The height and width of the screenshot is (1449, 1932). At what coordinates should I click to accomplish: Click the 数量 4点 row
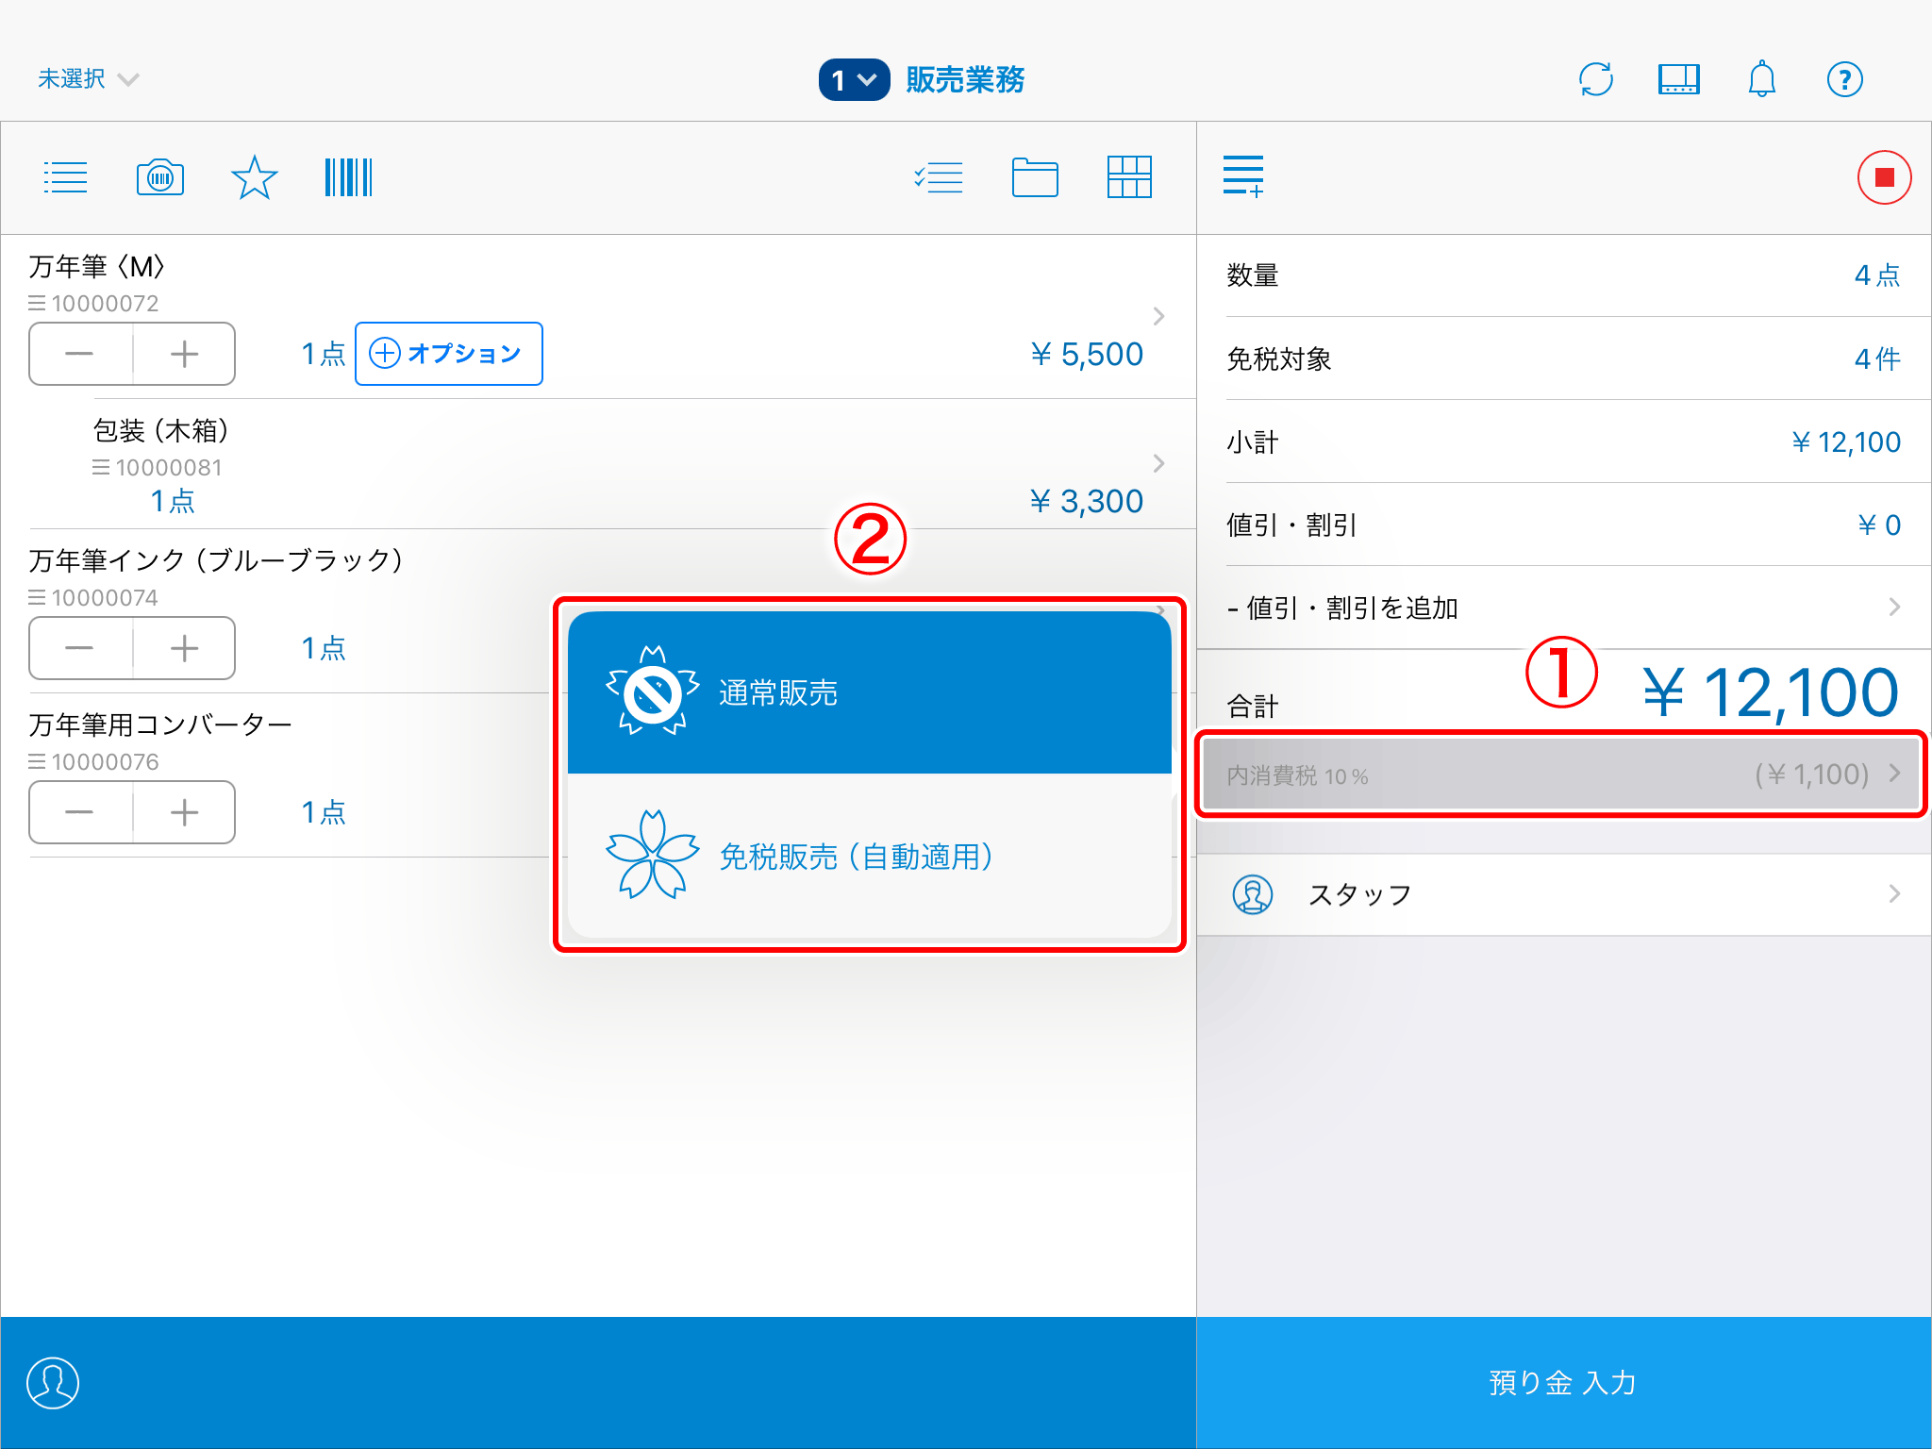1564,275
